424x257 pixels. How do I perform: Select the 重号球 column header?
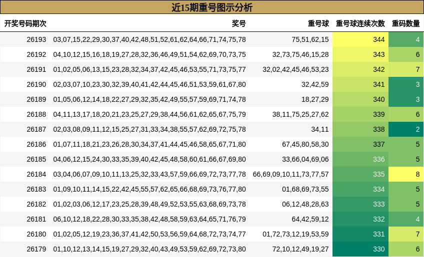(x=318, y=23)
